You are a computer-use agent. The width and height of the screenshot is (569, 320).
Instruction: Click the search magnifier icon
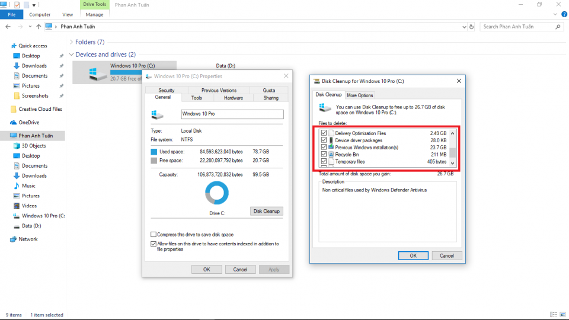point(558,27)
